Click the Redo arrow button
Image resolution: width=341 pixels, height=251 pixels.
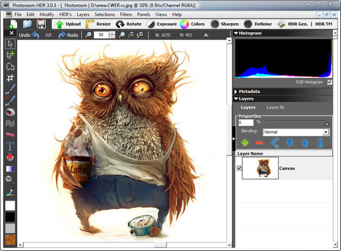click(x=62, y=35)
